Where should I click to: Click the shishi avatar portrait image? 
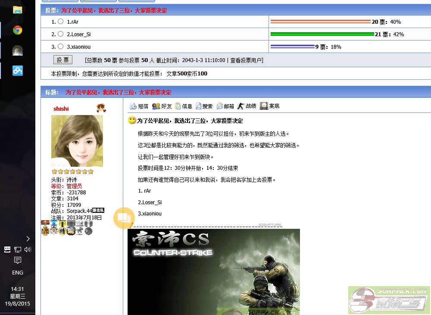[77, 140]
